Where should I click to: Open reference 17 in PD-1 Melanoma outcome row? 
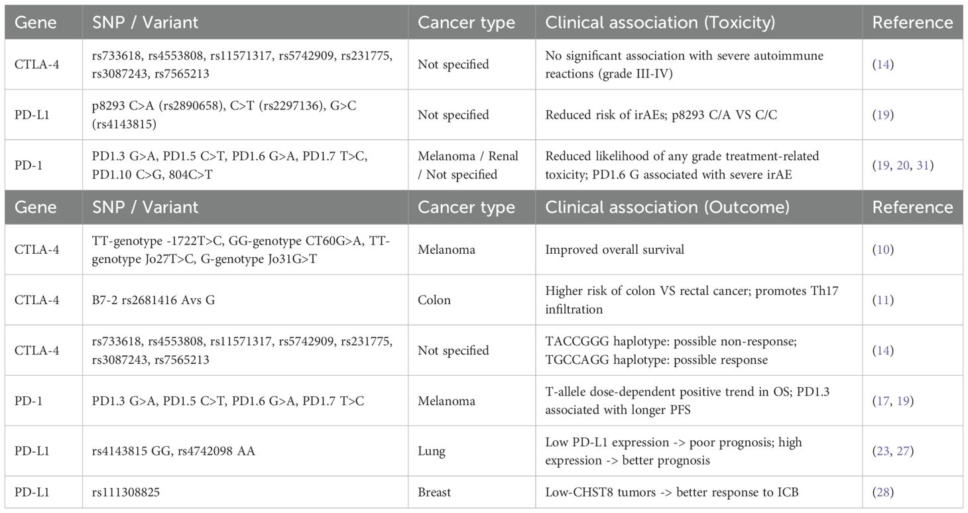[884, 401]
